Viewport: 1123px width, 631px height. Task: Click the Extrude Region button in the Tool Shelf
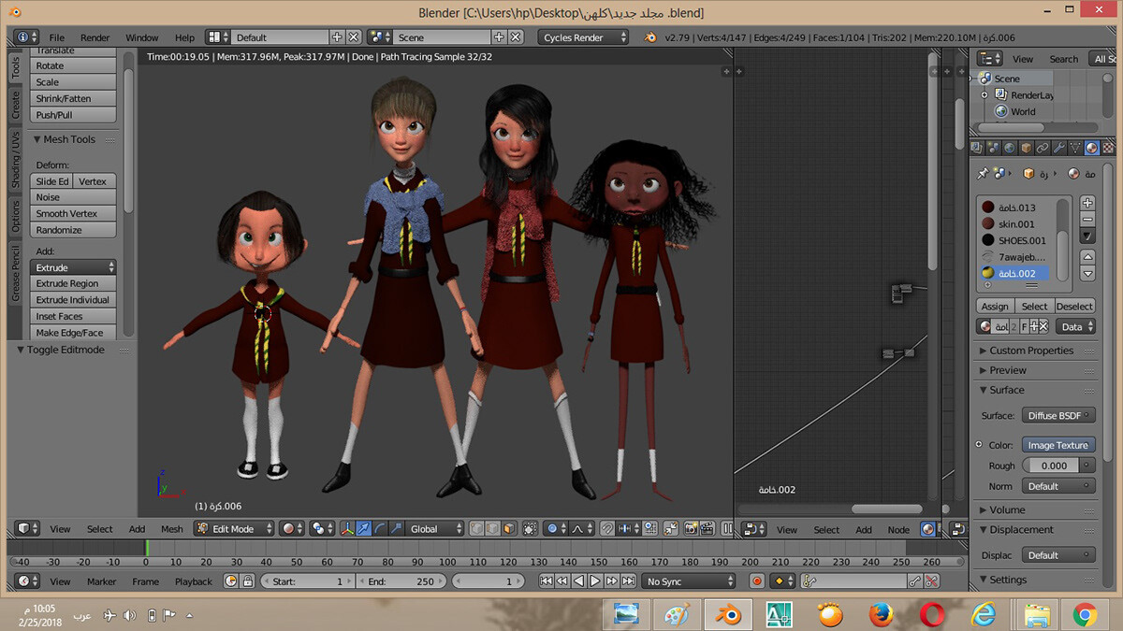[74, 283]
